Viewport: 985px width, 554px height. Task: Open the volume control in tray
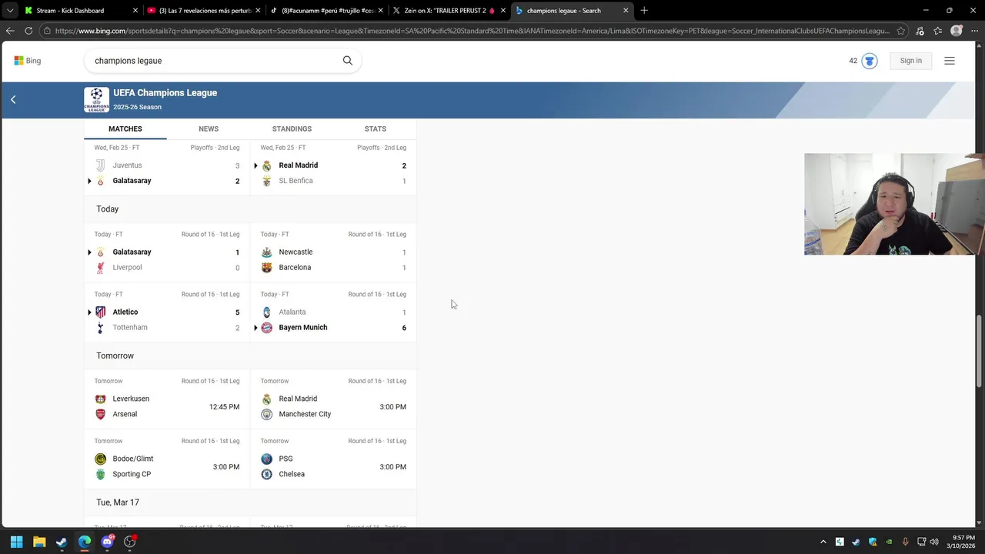click(934, 542)
